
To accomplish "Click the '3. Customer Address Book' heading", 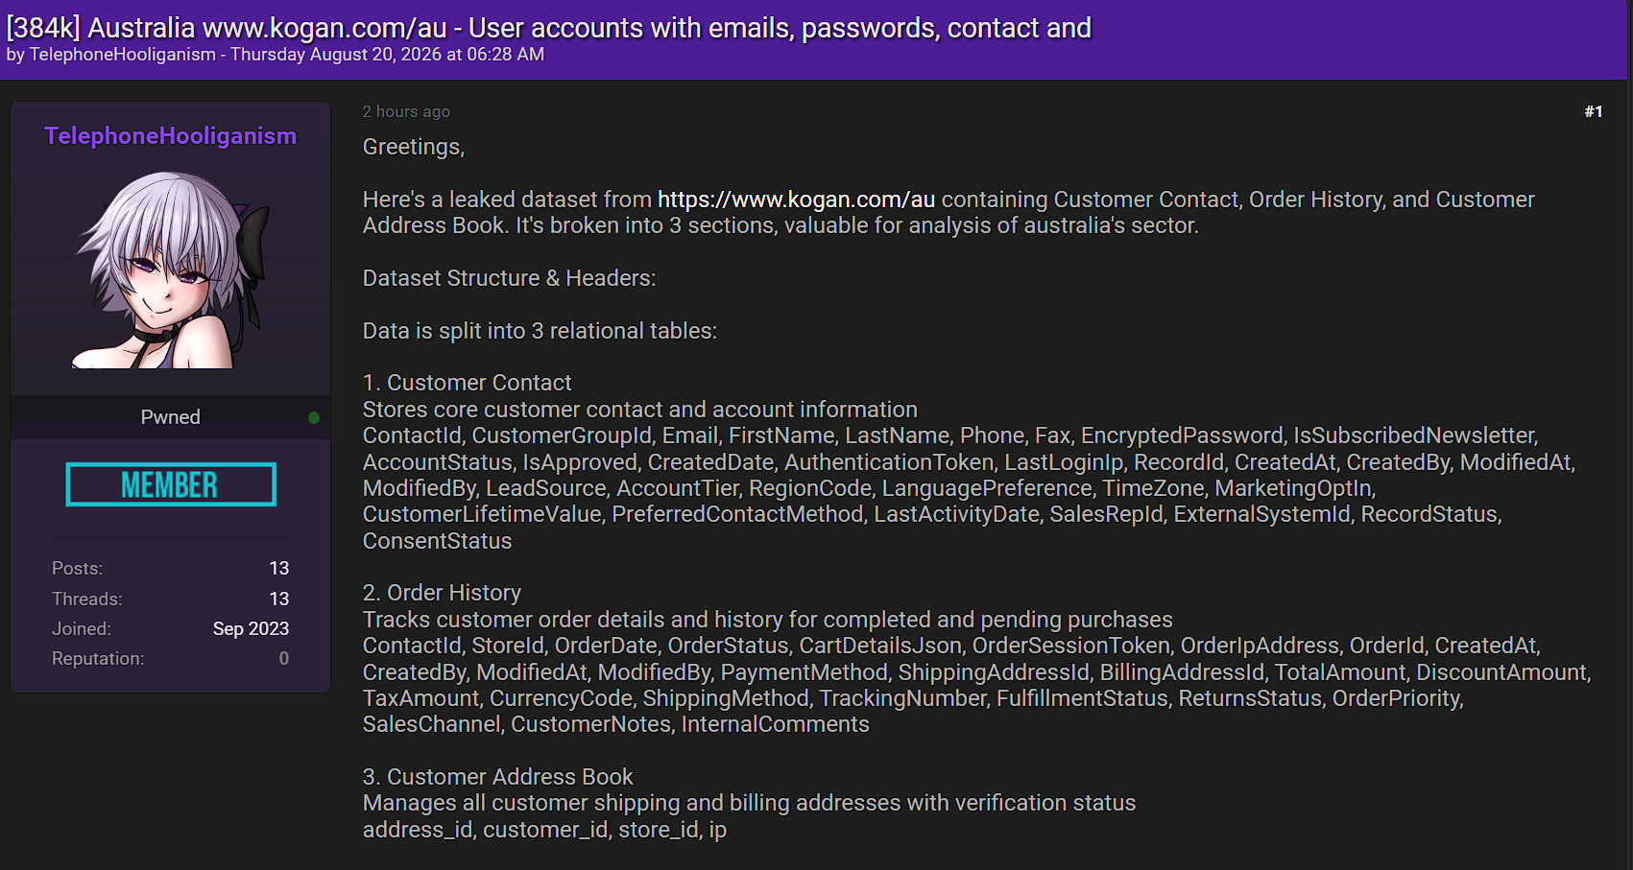I will click(497, 777).
